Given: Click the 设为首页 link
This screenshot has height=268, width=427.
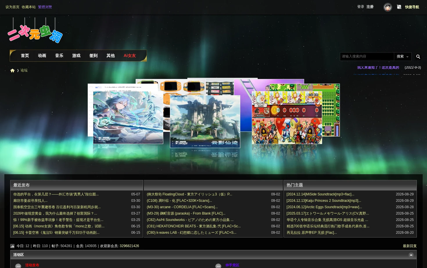Looking at the screenshot, I should [x=12, y=7].
